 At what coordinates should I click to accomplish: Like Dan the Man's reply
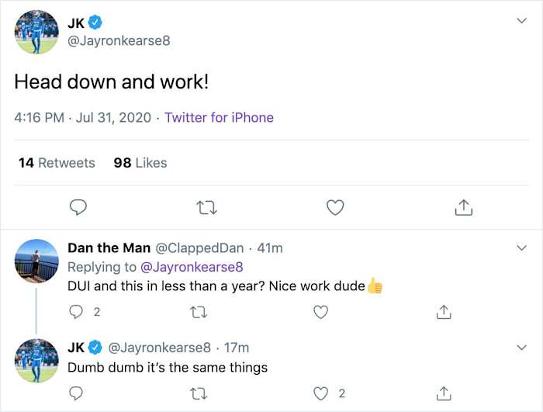coord(320,312)
